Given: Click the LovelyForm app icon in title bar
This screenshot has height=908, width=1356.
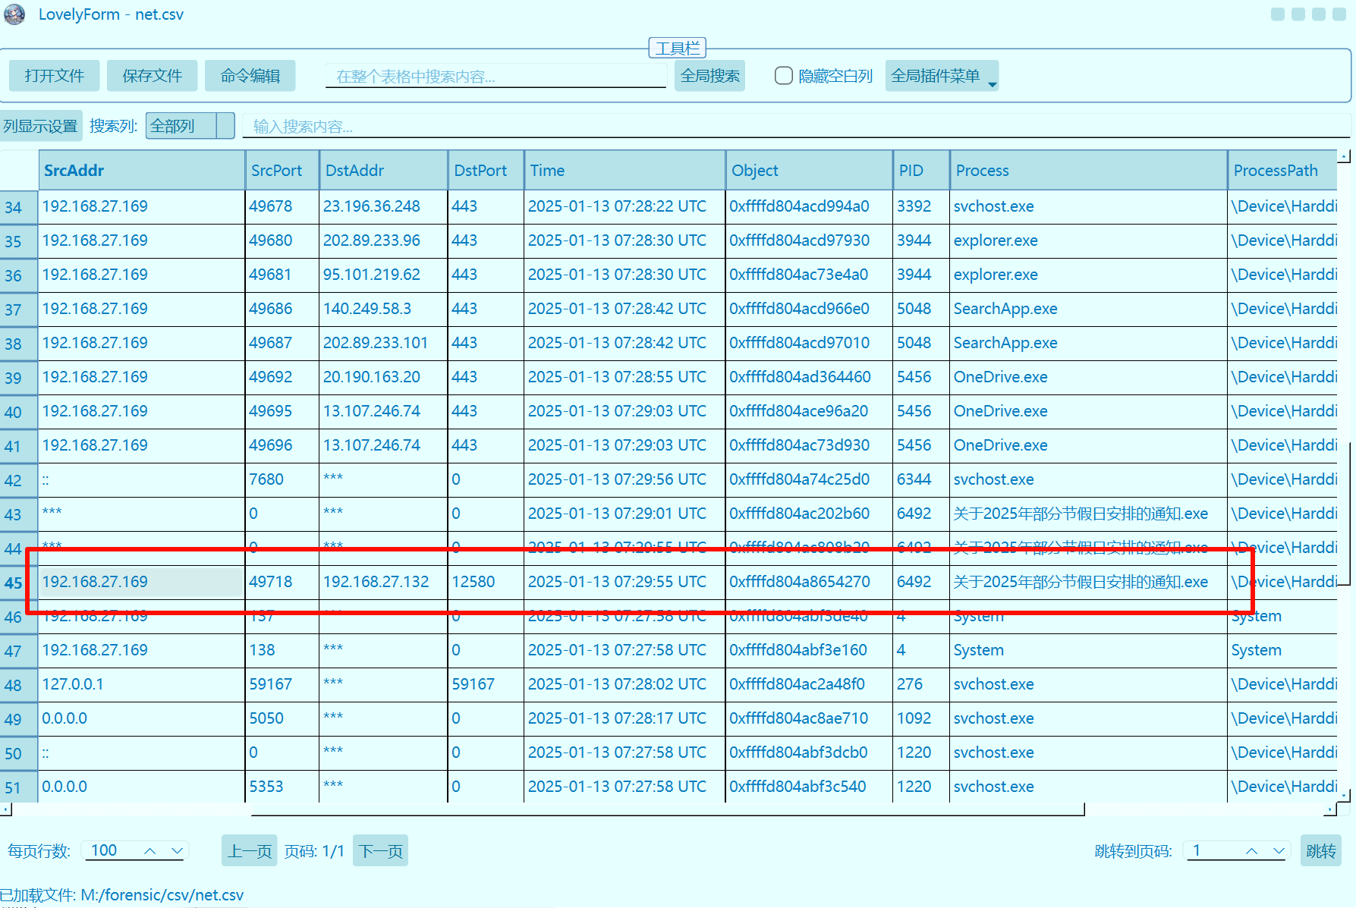Looking at the screenshot, I should click(14, 14).
